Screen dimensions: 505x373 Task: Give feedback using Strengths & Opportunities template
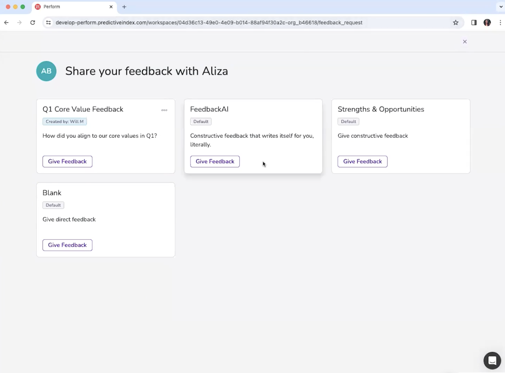tap(362, 161)
